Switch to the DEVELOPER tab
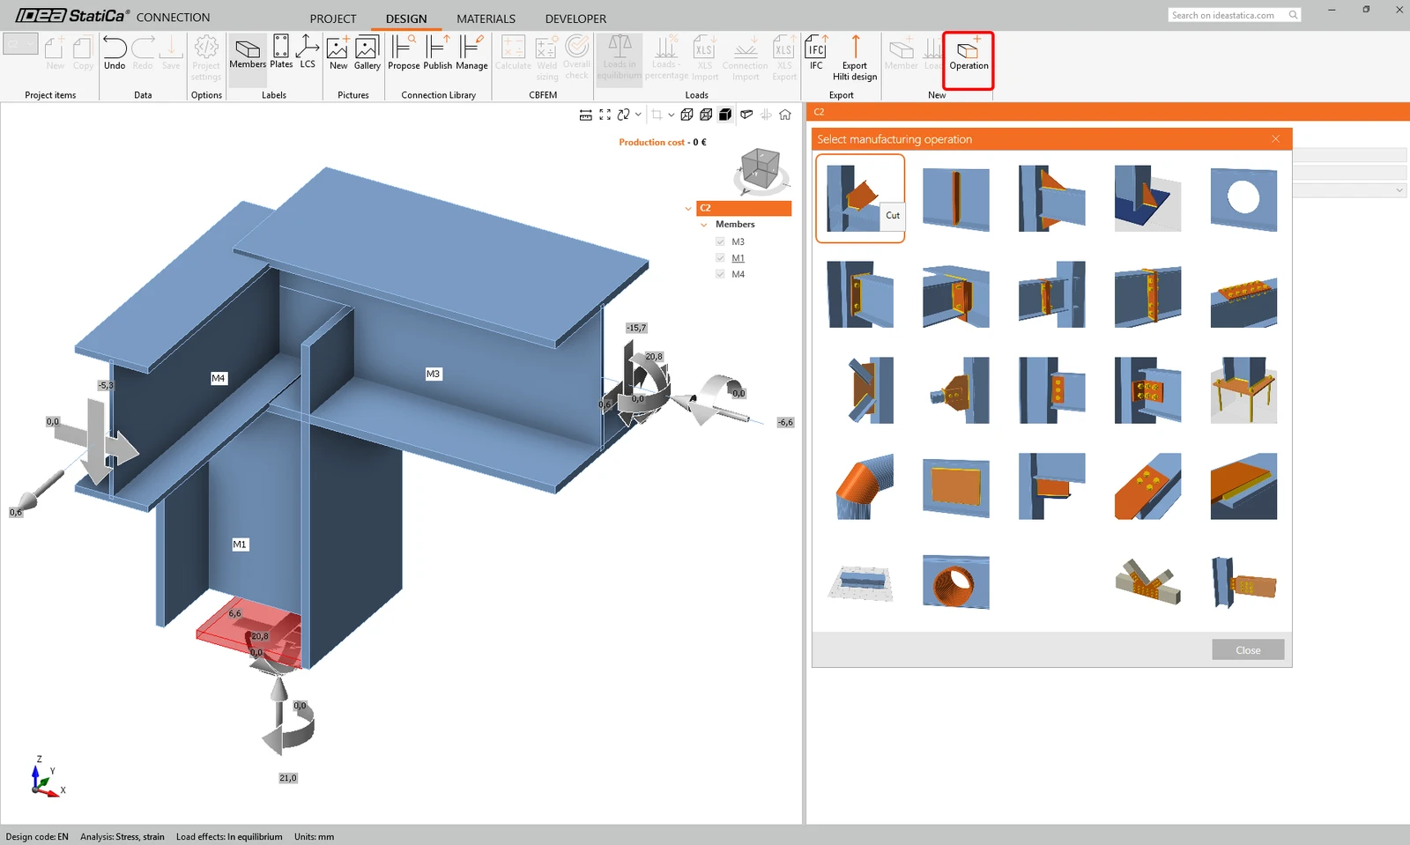The width and height of the screenshot is (1410, 845). pos(575,19)
